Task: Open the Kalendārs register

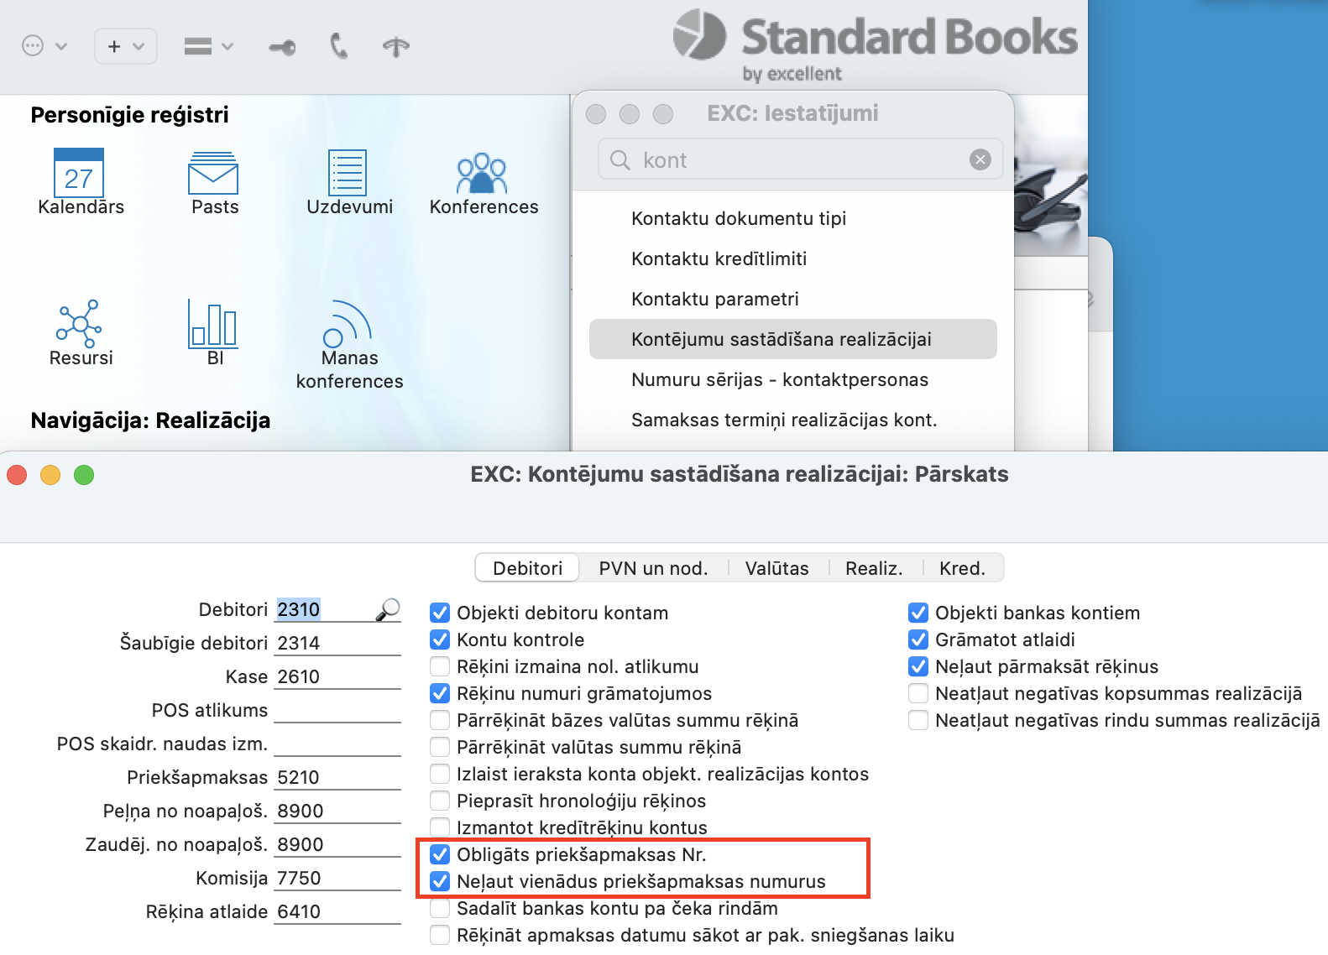Action: [79, 175]
